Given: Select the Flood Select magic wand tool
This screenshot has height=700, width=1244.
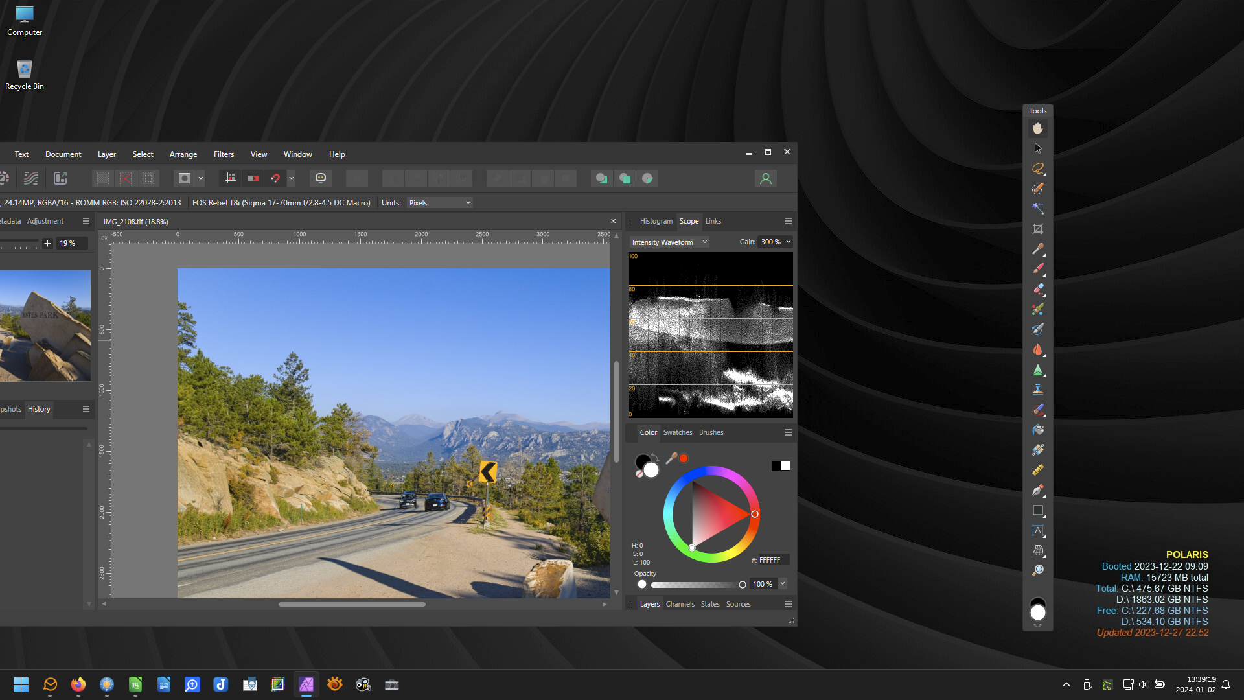Looking at the screenshot, I should pyautogui.click(x=1037, y=209).
